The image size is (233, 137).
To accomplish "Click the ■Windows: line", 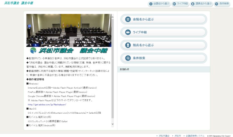I will coord(32,84).
